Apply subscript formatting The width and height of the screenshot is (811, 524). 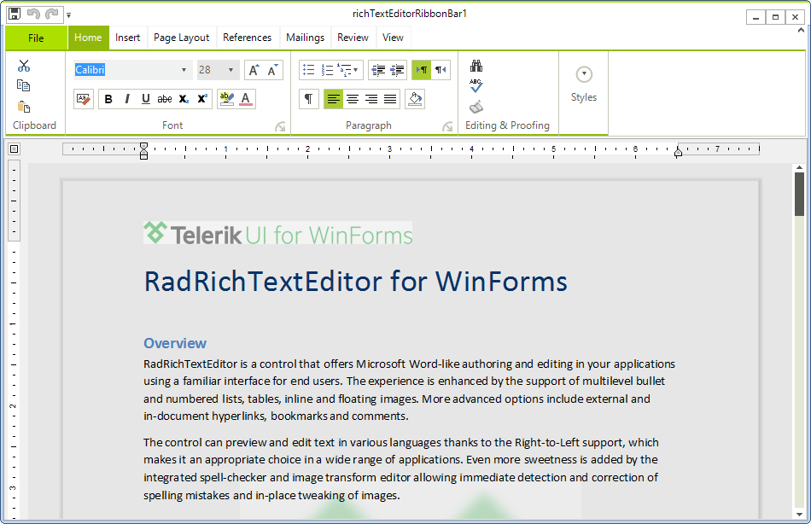point(184,99)
